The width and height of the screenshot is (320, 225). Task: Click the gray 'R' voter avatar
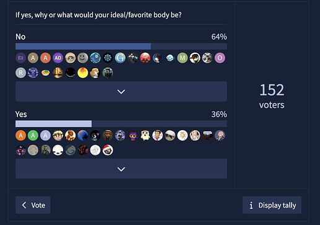coord(20,73)
